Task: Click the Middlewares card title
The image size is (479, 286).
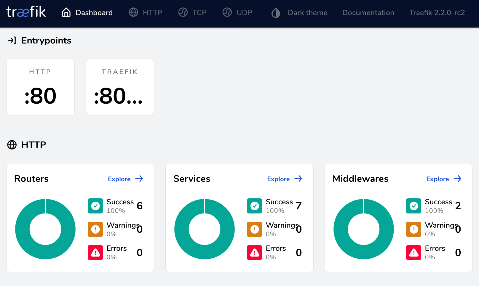Action: click(360, 179)
